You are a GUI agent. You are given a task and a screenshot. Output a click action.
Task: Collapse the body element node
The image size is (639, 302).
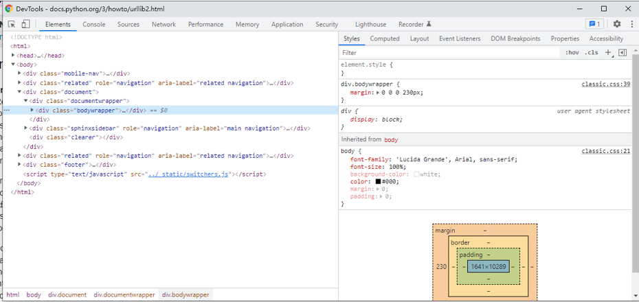coord(14,65)
